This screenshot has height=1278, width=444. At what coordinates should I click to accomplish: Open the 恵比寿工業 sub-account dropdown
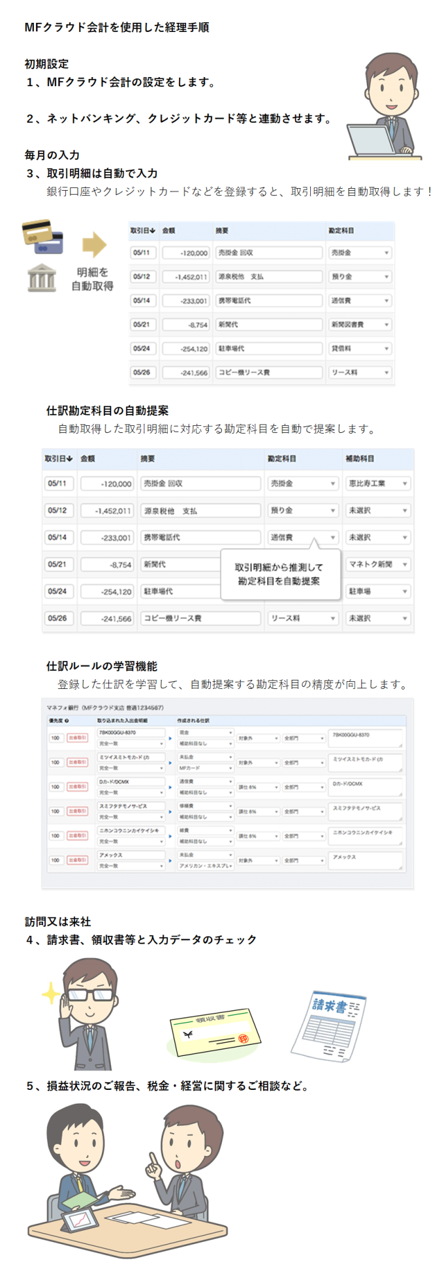tap(378, 484)
